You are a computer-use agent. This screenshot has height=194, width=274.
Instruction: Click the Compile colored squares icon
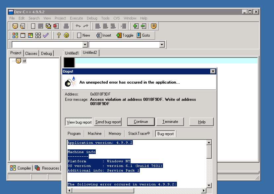pyautogui.click(x=15, y=35)
